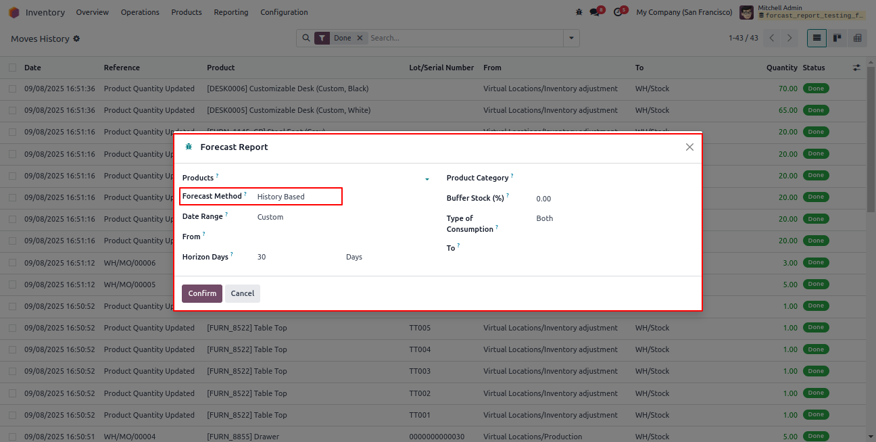Open optional columns adjust icon
876x442 pixels.
[x=856, y=68]
